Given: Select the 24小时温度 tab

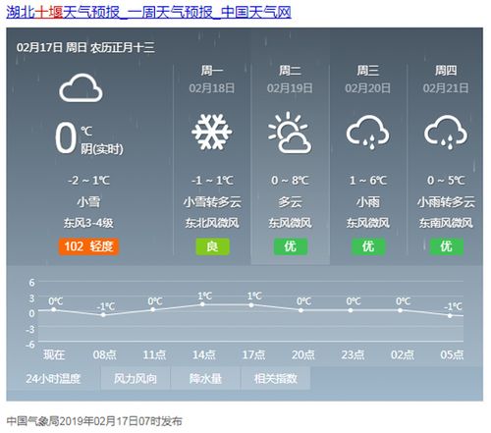Looking at the screenshot, I should pos(53,379).
